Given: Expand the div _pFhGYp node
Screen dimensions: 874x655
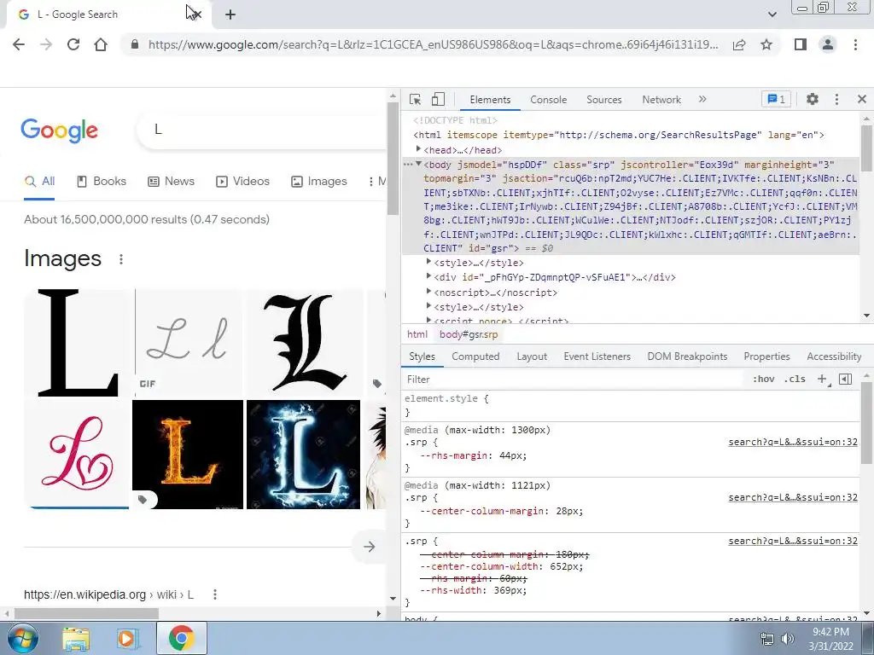Looking at the screenshot, I should click(428, 275).
